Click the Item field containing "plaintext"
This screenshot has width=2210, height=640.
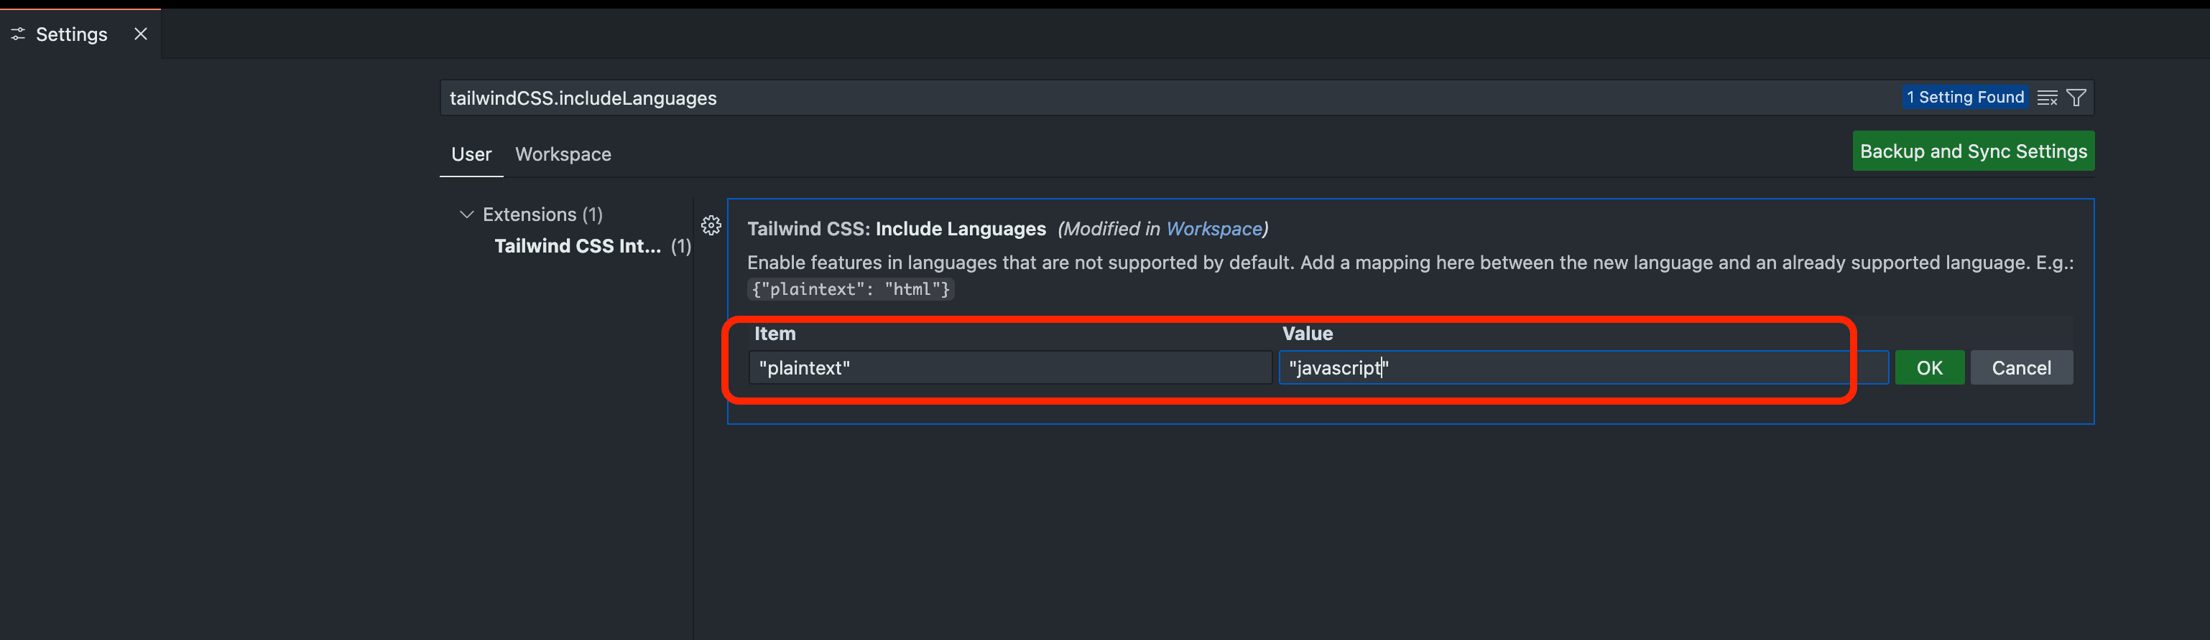pos(1009,367)
